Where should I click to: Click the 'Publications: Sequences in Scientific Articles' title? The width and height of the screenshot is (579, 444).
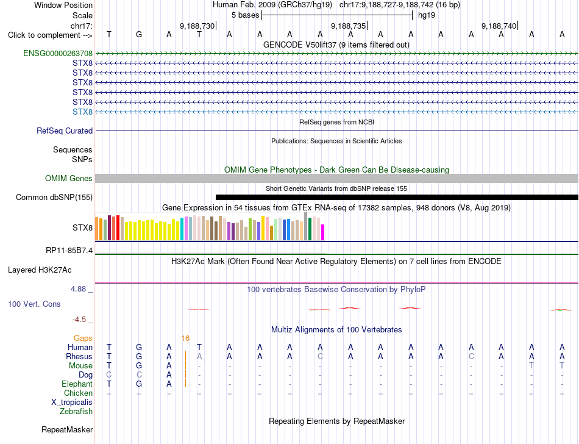[x=336, y=141]
